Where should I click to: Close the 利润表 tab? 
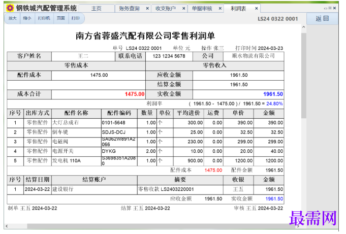[x=257, y=9]
